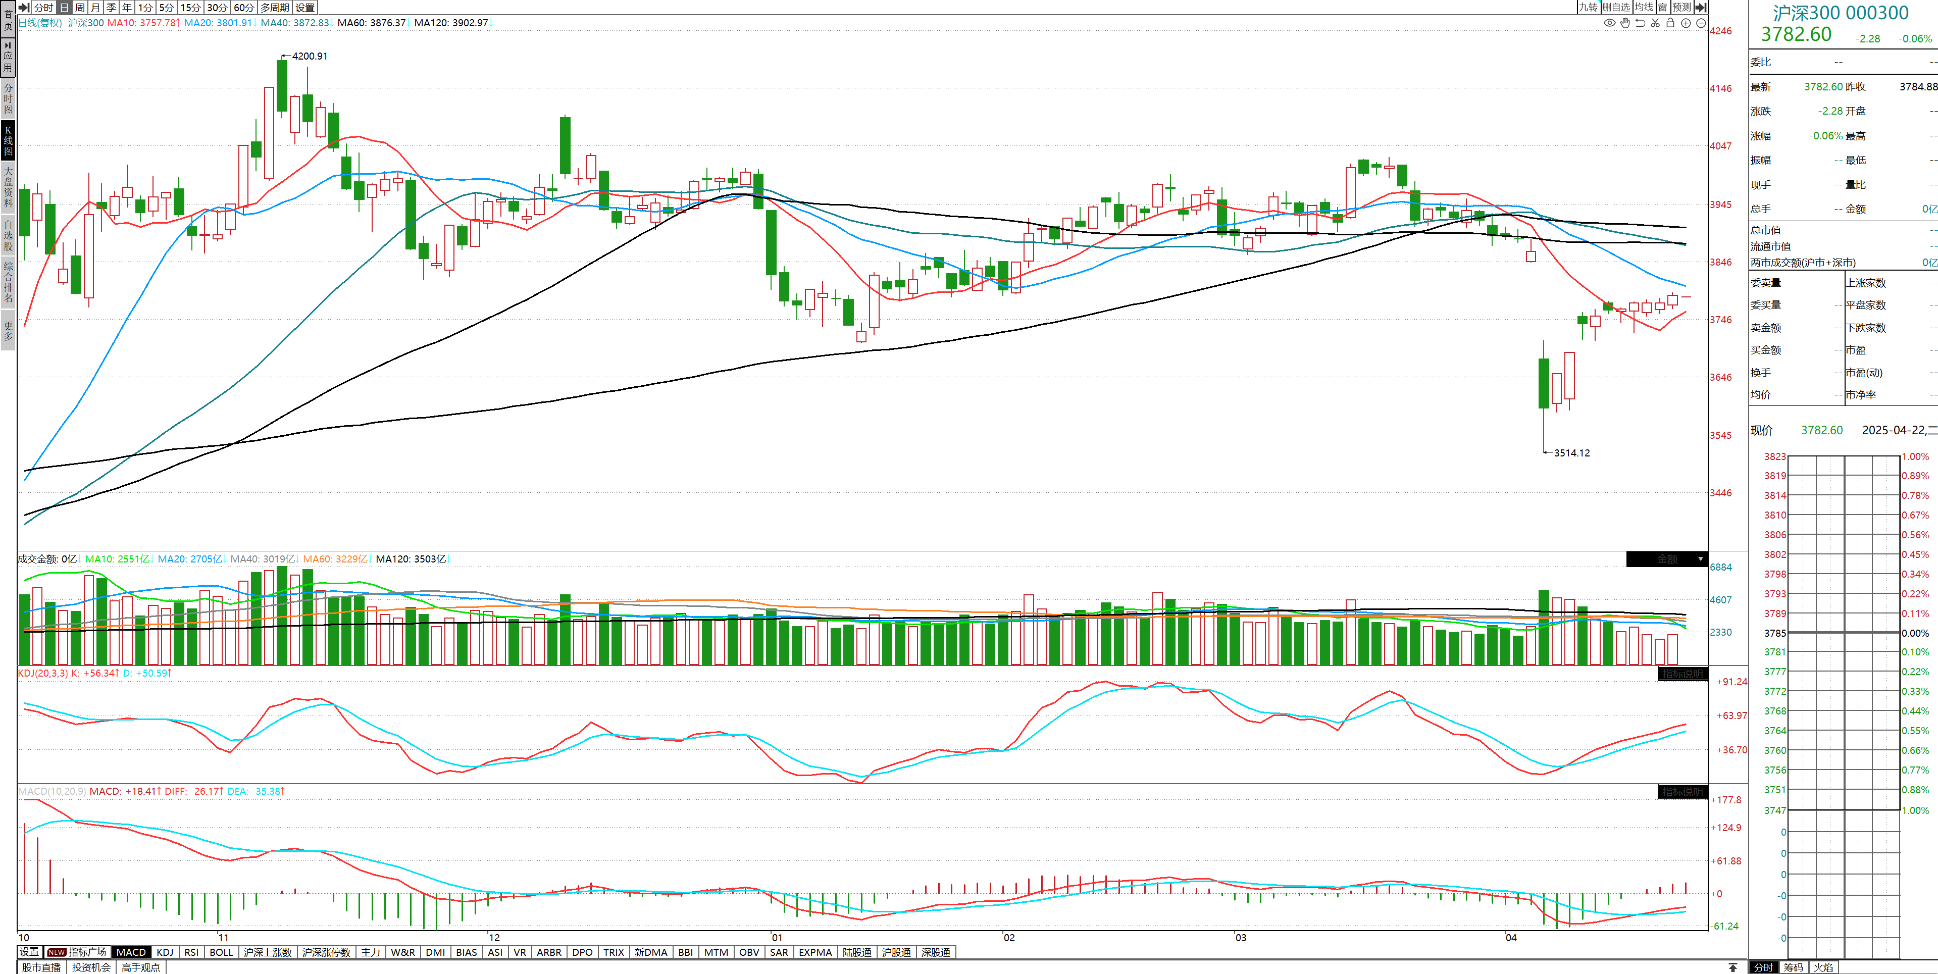
Task: Click 删自选 to remove from watchlist
Action: [1616, 8]
